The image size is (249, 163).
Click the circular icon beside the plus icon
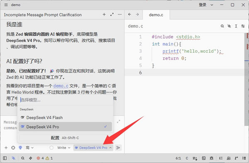[x=13, y=148]
